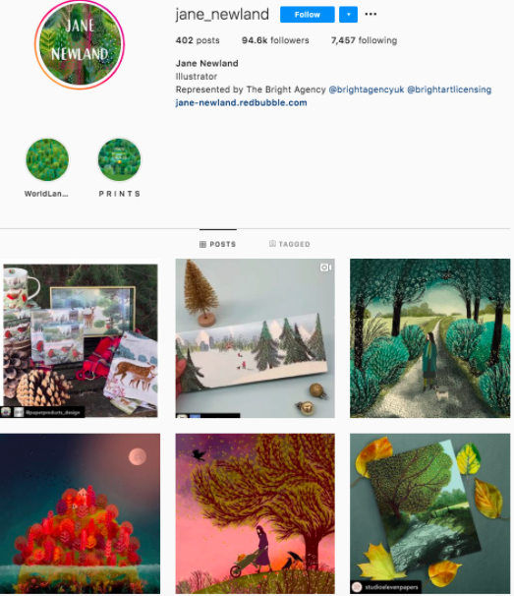Visit the @brightartlicensing profile mention
Screen dimensions: 514x596
pos(449,89)
